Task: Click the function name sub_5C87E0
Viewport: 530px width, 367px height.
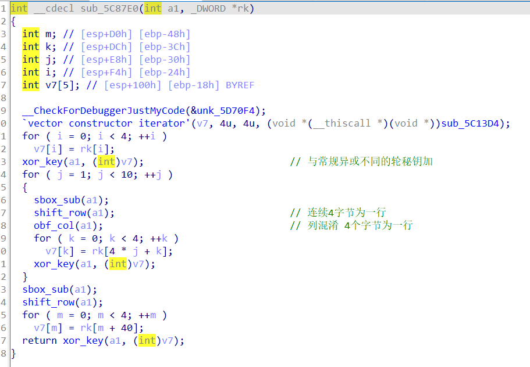Action: pyautogui.click(x=109, y=8)
